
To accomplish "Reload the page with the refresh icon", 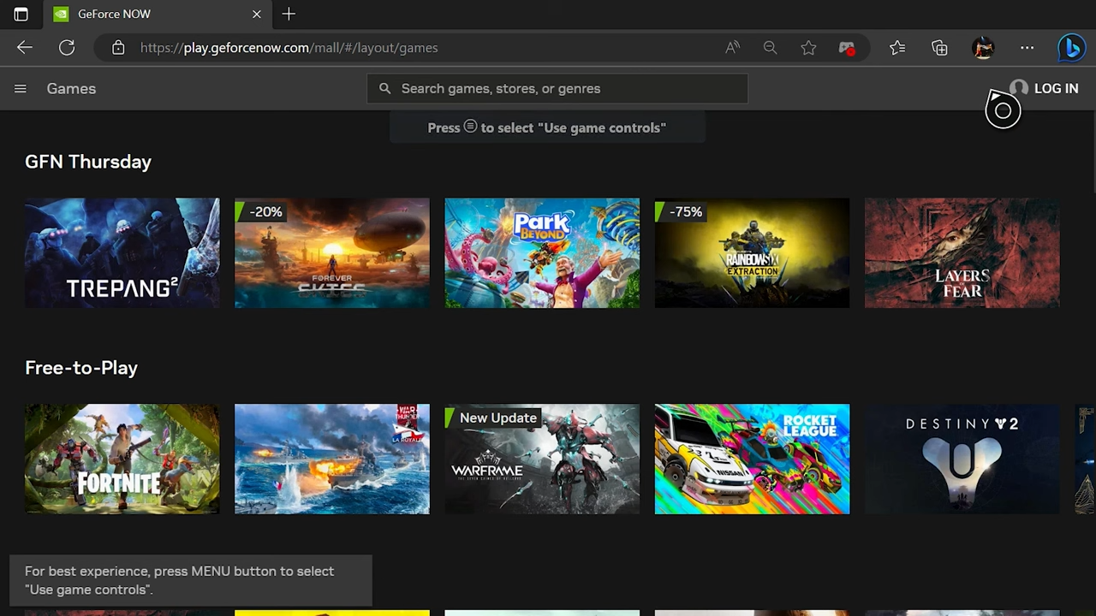I will click(67, 48).
